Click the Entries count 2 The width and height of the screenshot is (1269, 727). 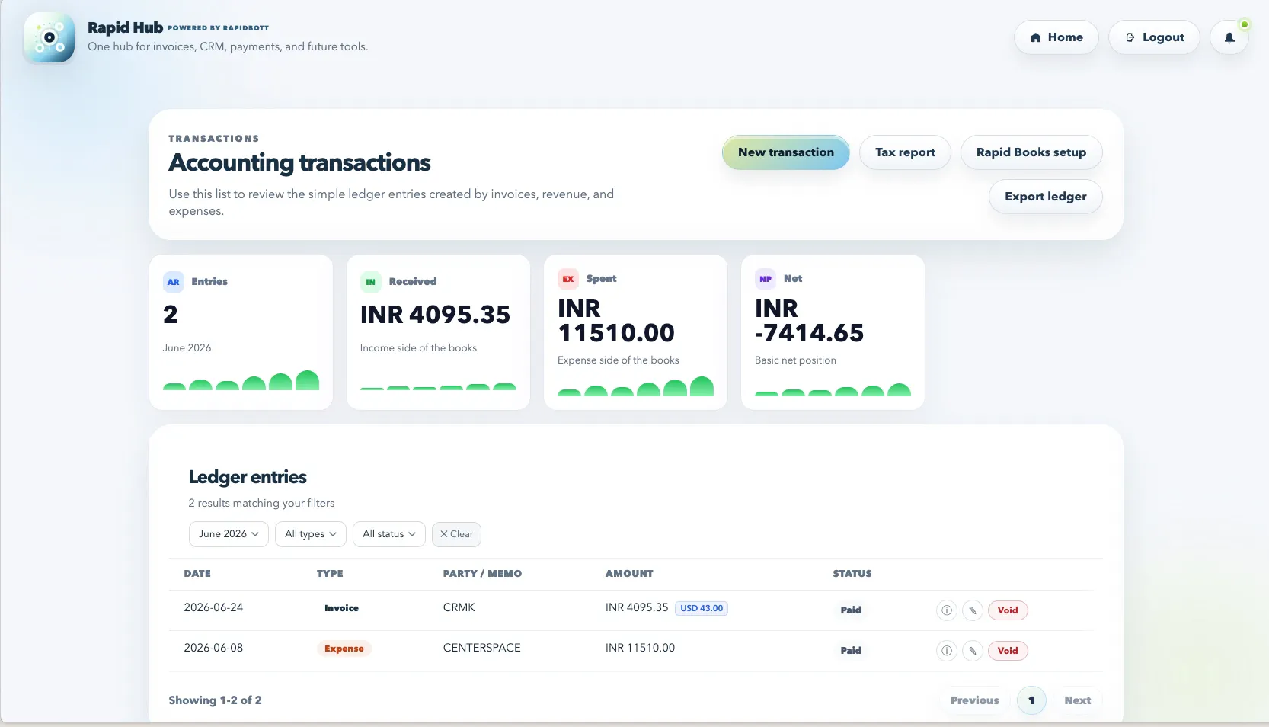coord(171,315)
